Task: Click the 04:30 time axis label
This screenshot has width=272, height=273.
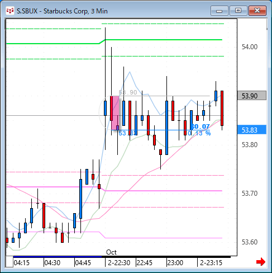Action: point(53,263)
